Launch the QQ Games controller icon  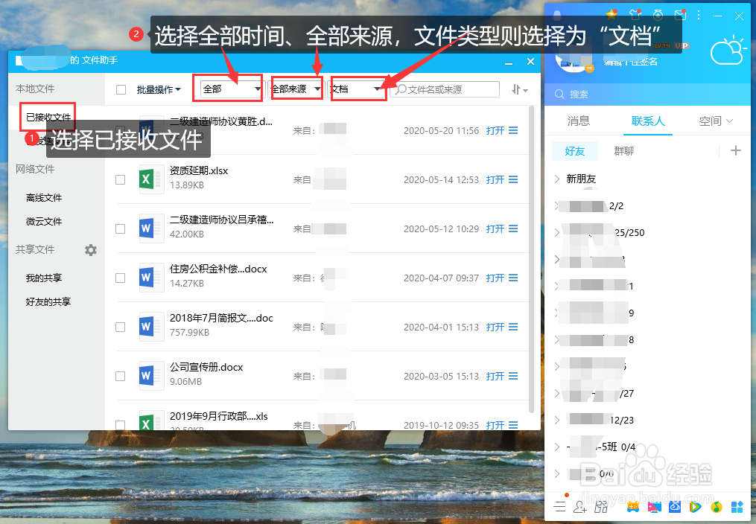point(633,507)
